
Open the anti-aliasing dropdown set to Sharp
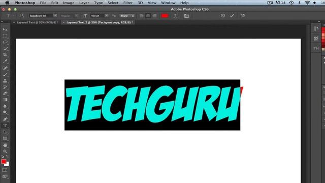pyautogui.click(x=127, y=16)
